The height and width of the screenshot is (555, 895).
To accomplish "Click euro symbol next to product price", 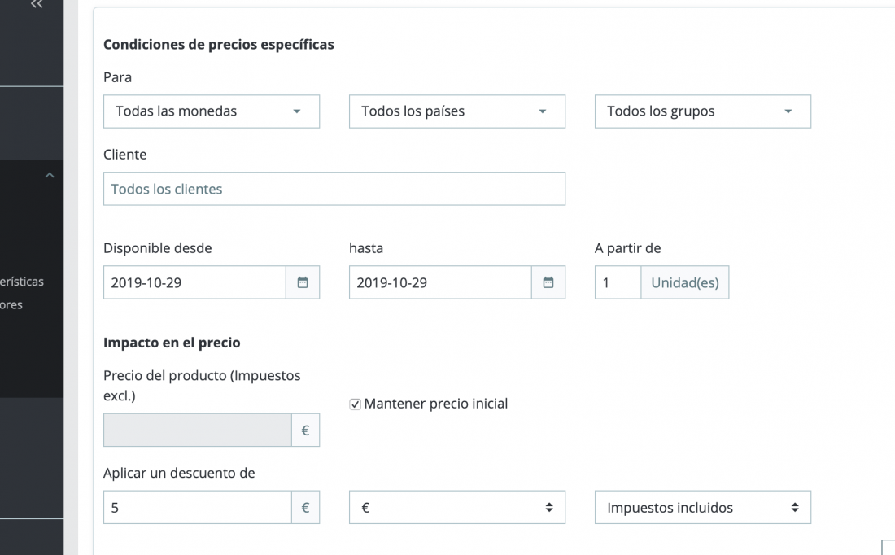I will [x=305, y=430].
